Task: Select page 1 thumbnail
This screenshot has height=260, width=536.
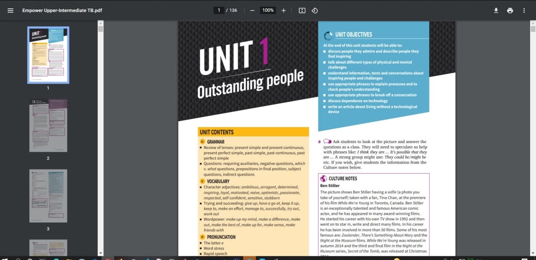Action: (48, 55)
